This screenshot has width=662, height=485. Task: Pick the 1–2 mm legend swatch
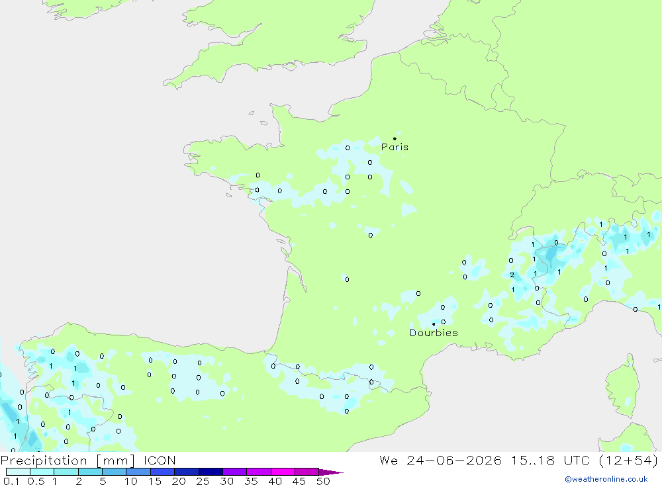pyautogui.click(x=66, y=472)
